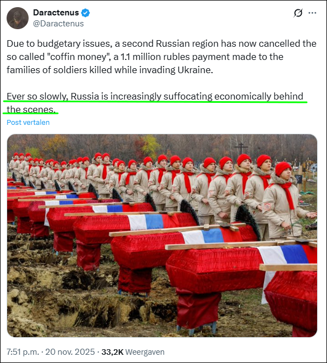Open the attached coffins photo
The image size is (327, 363).
coord(162,235)
